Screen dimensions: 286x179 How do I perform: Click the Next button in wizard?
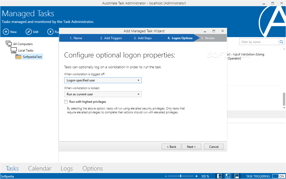tap(191, 147)
